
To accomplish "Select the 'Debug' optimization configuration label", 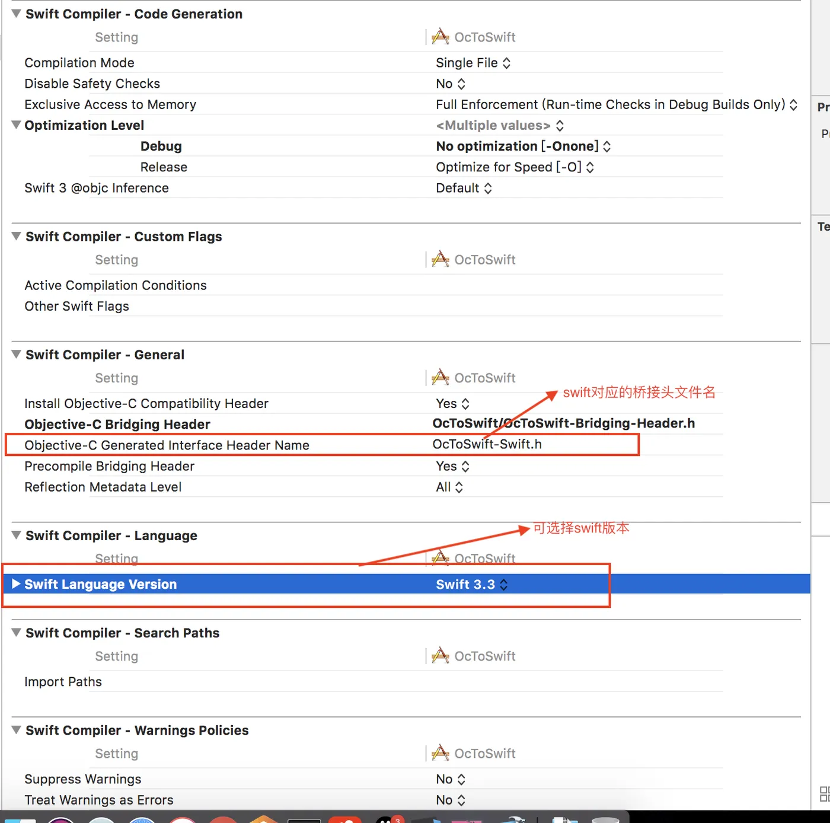I will point(161,146).
